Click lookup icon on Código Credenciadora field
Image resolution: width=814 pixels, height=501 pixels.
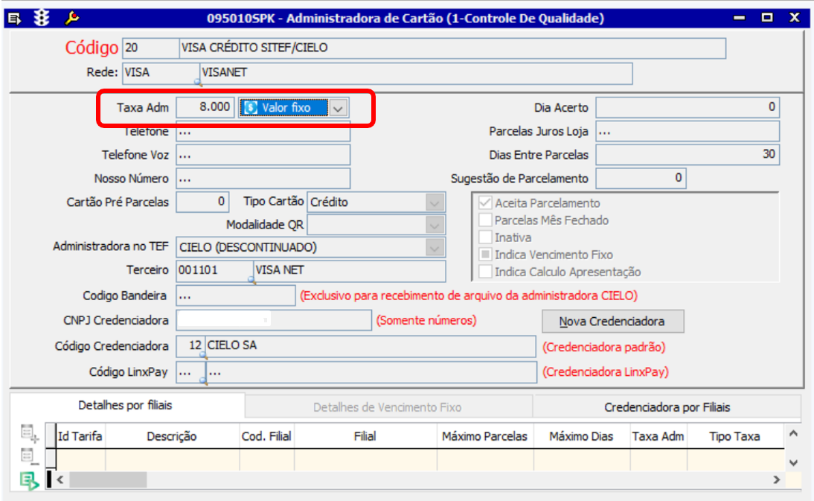coord(204,356)
